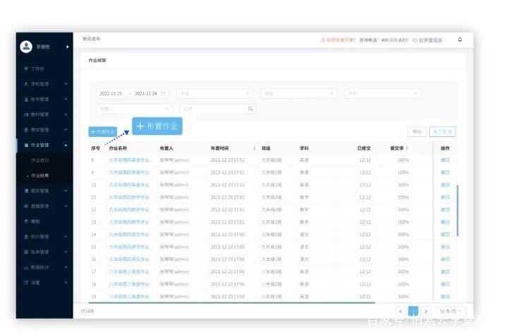Click the 作业名称 column header
Screen dimensions: 508x334
coord(118,148)
